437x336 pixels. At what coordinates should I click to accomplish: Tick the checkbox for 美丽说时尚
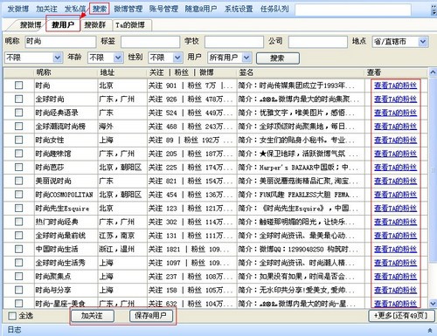pos(18,181)
